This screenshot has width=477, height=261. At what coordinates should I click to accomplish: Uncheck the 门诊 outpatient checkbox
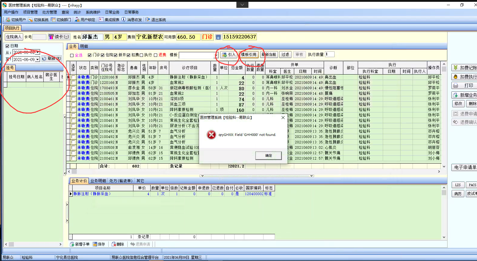click(x=89, y=55)
